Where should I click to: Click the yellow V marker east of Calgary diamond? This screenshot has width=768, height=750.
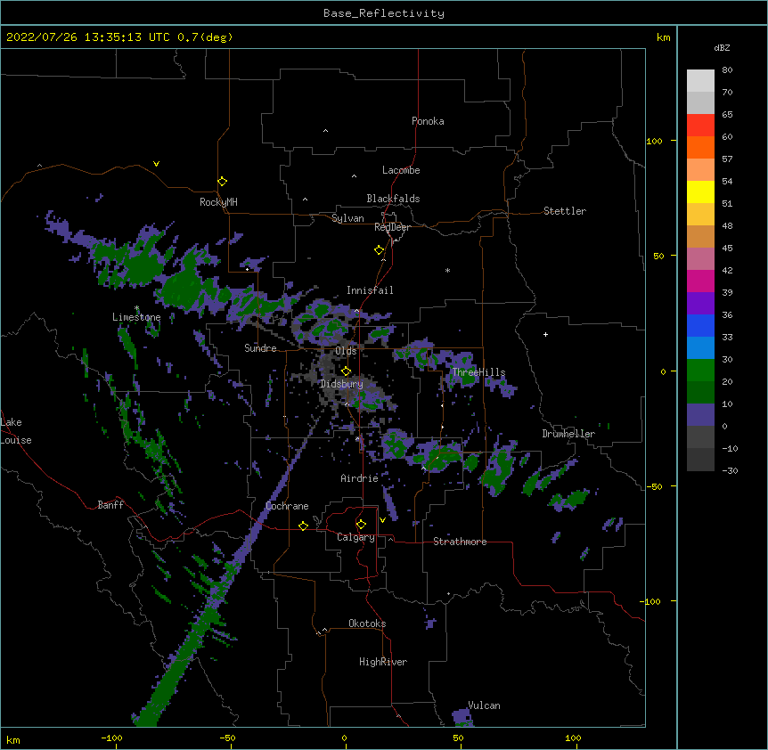point(382,520)
